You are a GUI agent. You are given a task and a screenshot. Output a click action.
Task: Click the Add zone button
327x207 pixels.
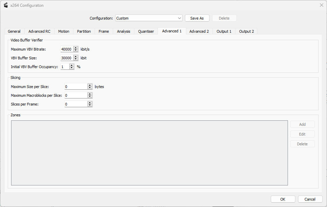point(302,124)
